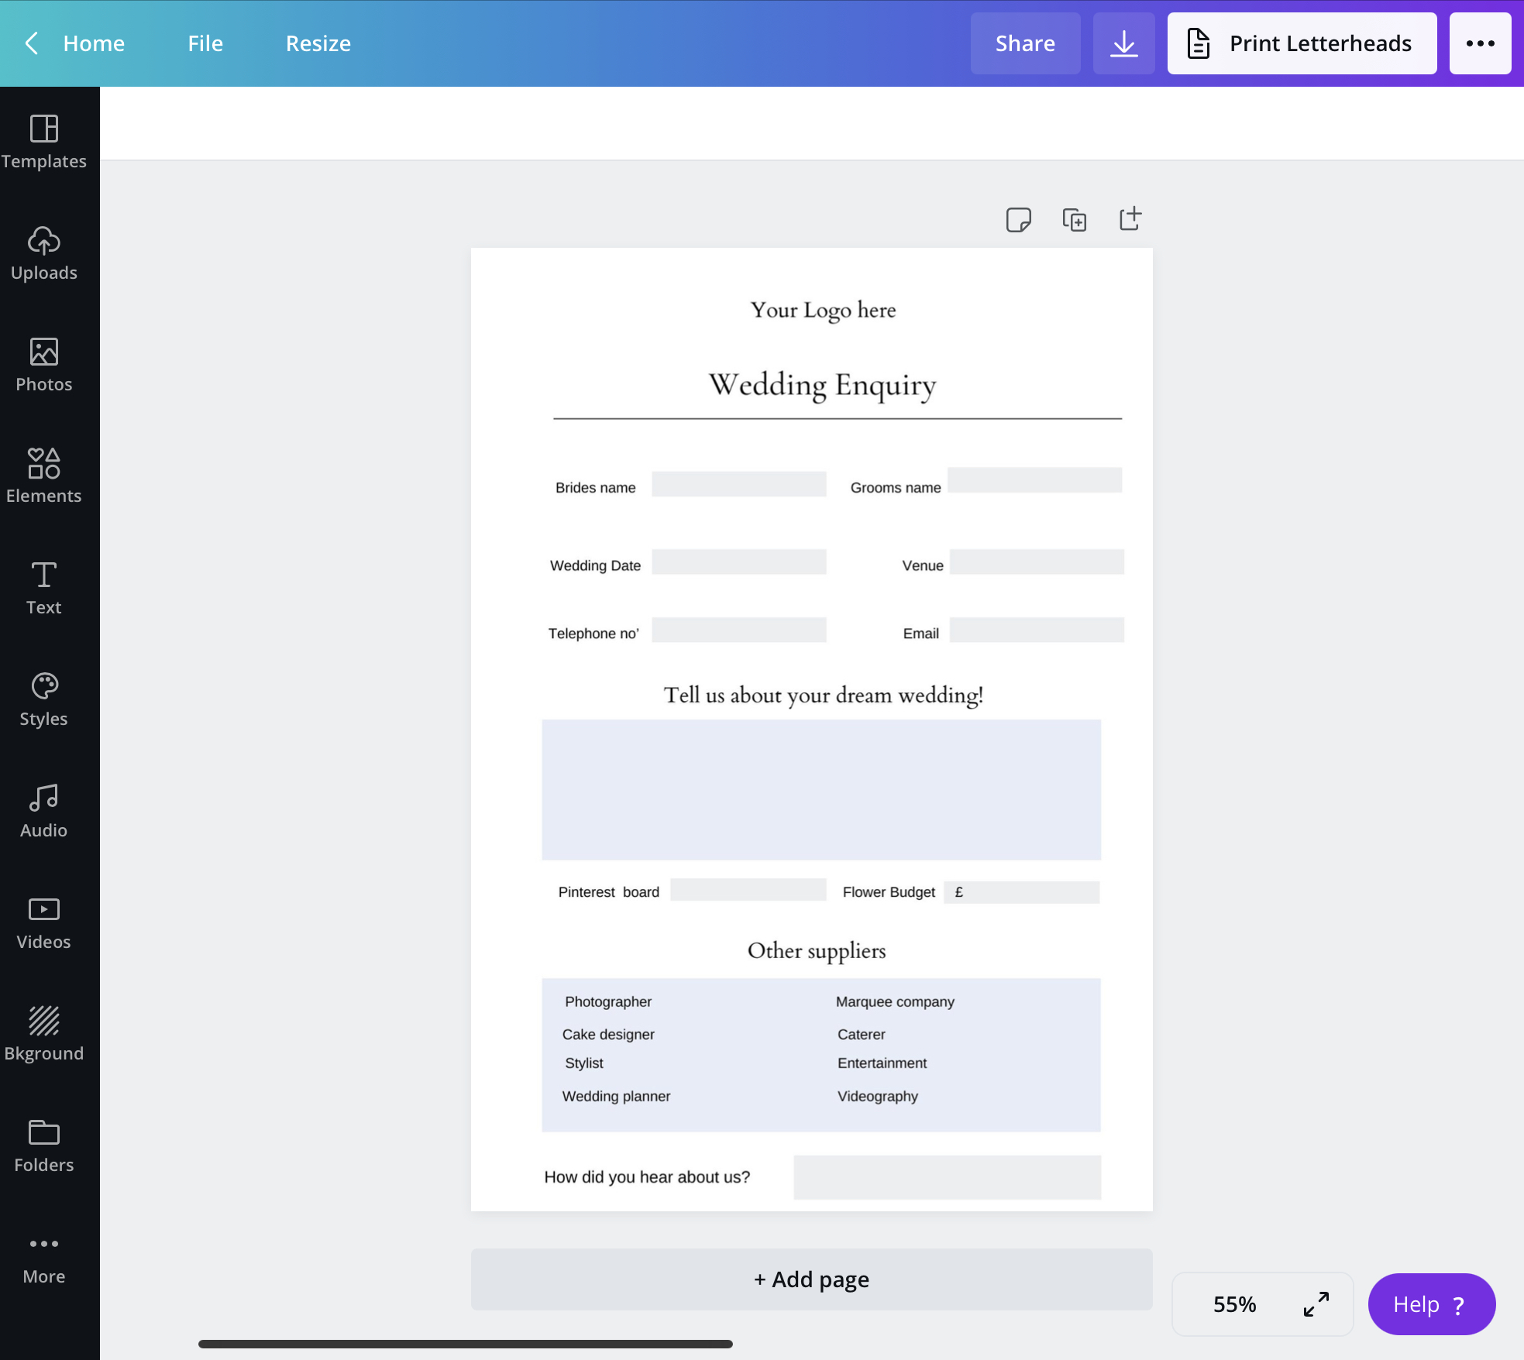Select the Text tool panel
This screenshot has width=1524, height=1360.
[x=44, y=588]
